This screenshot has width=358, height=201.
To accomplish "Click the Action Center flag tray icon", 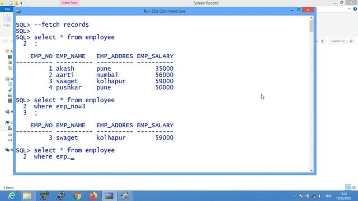I will coord(301,196).
